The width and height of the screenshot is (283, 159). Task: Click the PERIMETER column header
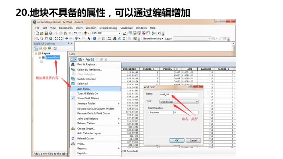(130, 69)
